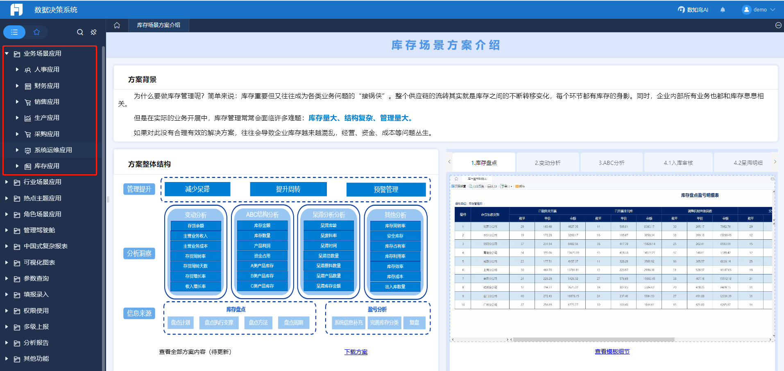Screen dimensions: 784x371
Task: Open the demo user dropdown
Action: [759, 10]
